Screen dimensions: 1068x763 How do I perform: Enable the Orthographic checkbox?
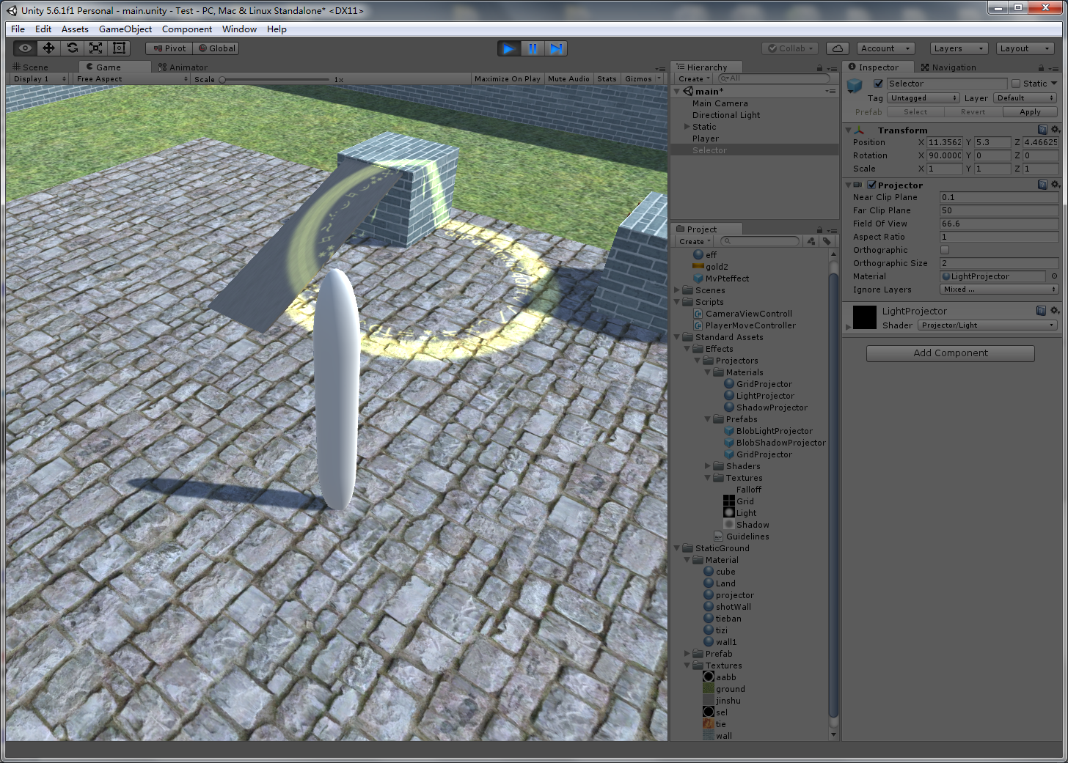pos(945,250)
